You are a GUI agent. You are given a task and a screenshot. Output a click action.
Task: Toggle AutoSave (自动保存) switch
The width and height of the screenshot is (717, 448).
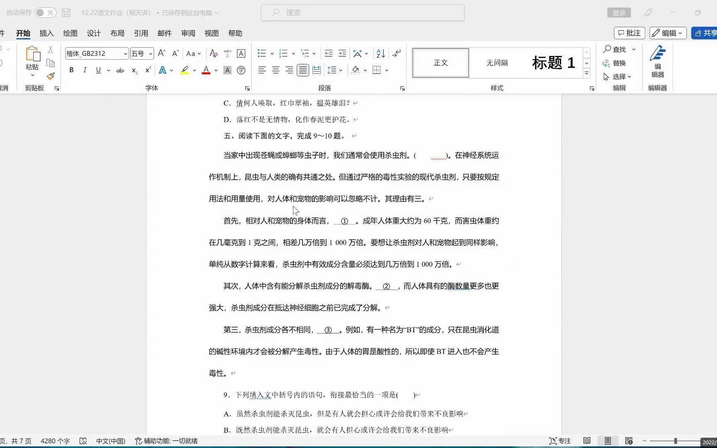(x=45, y=13)
